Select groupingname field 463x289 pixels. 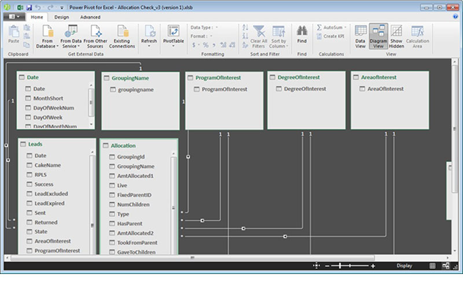click(x=135, y=90)
